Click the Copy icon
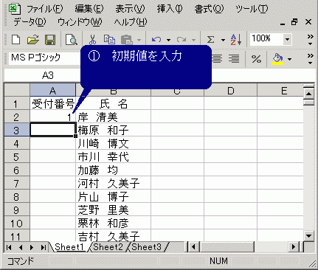Viewport: 318px width, 270px height. (109, 39)
